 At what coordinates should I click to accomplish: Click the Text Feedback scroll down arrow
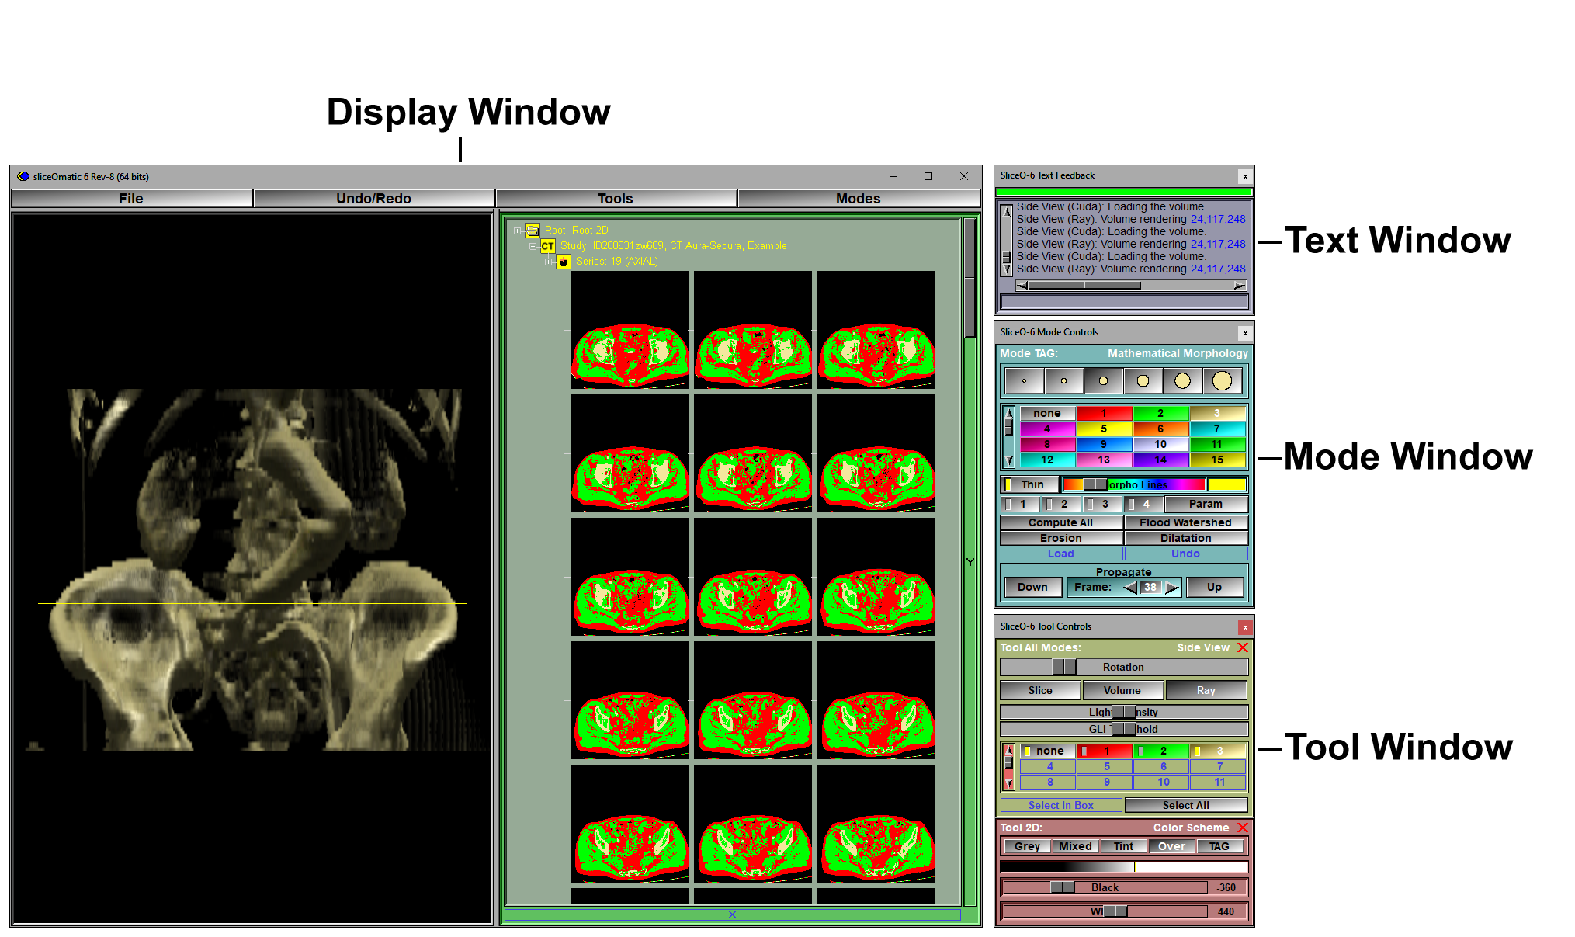tap(1008, 269)
